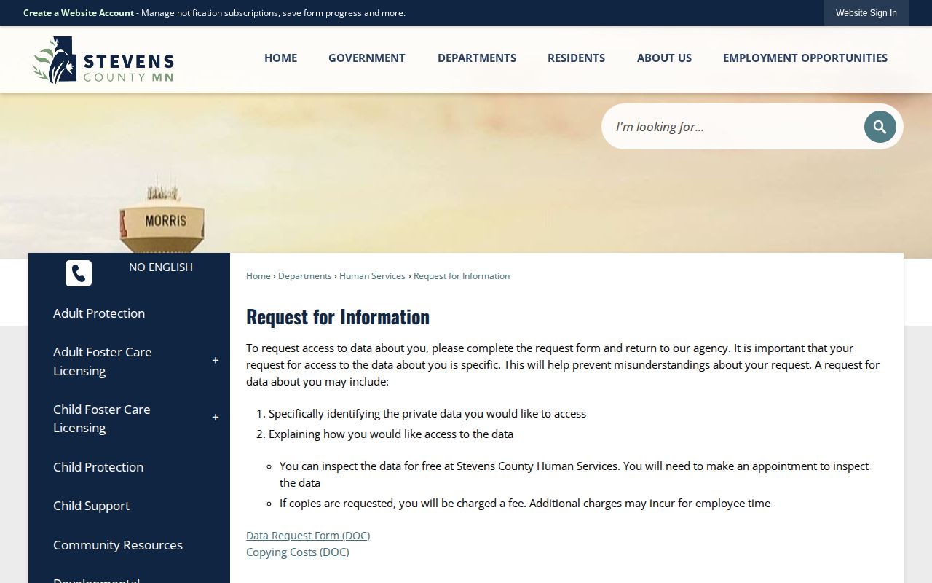Screen dimensions: 932x583
Task: Expand Child Foster Care Licensing submenu
Action: [216, 418]
